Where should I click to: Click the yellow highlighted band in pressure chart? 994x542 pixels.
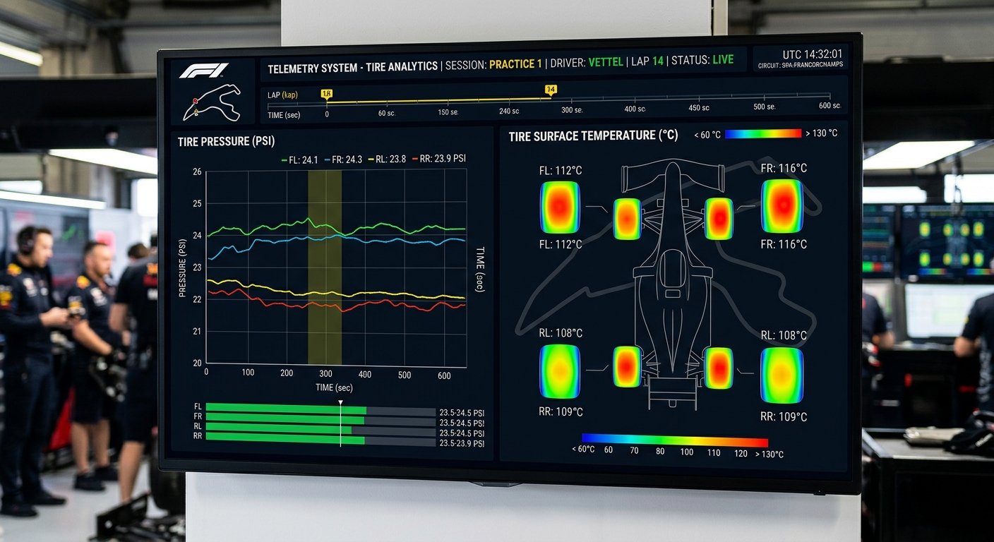click(x=325, y=267)
